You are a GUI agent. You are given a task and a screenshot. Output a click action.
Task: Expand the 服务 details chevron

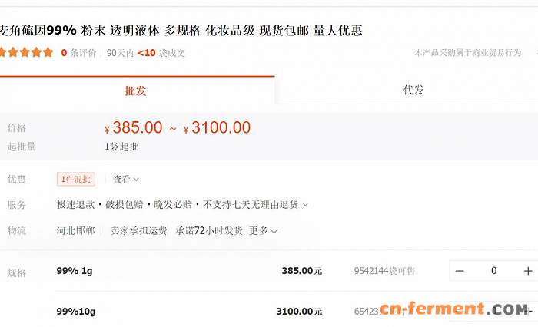click(x=305, y=205)
